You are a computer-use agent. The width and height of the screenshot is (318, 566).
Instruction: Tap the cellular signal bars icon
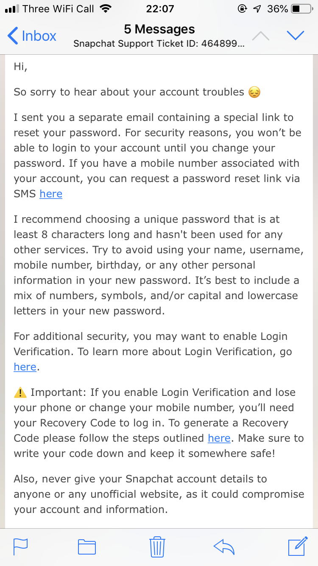click(11, 9)
